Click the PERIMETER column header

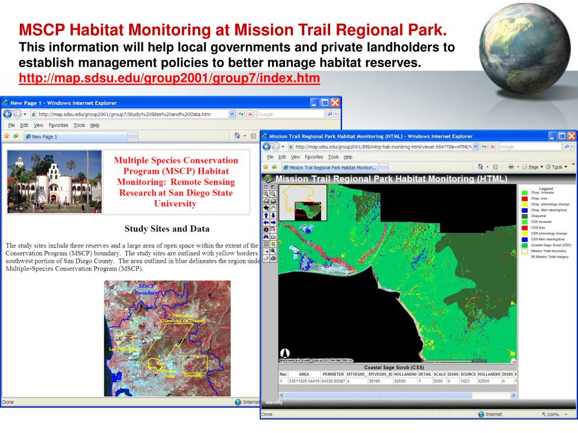(333, 374)
